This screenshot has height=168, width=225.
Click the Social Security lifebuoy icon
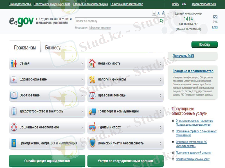14,127
